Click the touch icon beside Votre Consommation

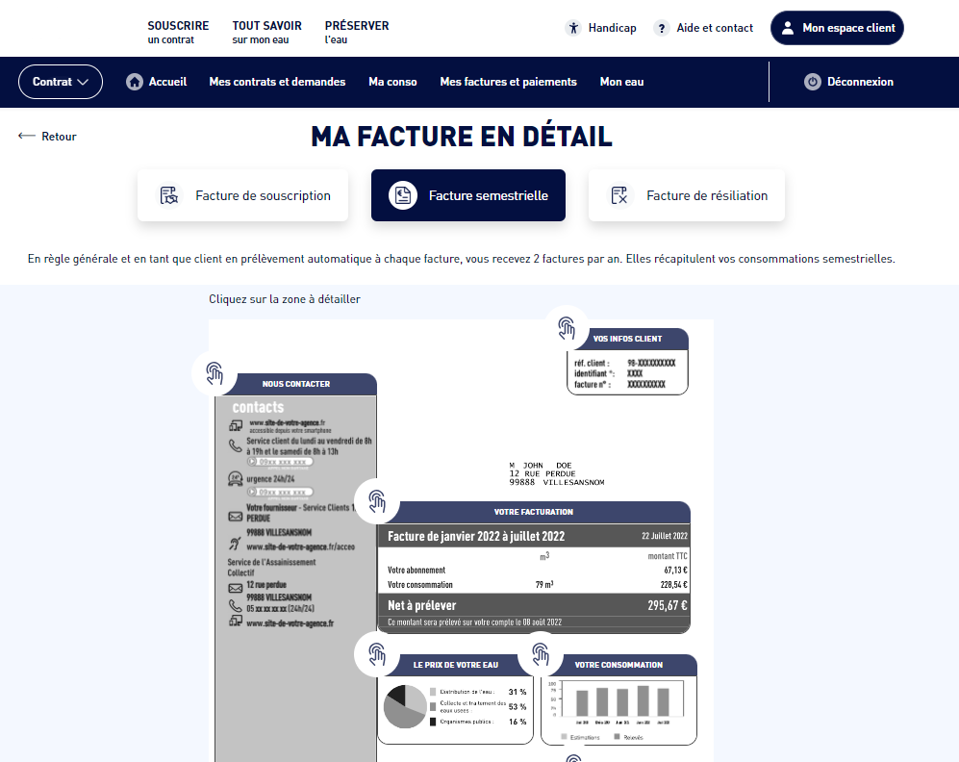[x=541, y=655]
